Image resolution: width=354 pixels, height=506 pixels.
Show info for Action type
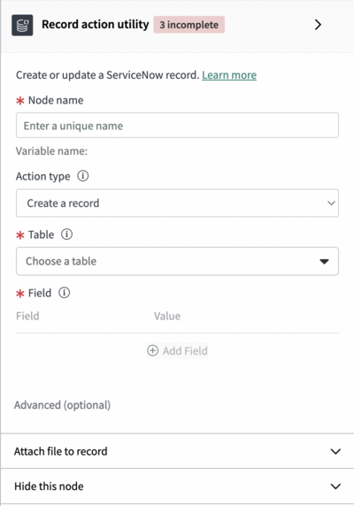pyautogui.click(x=83, y=176)
